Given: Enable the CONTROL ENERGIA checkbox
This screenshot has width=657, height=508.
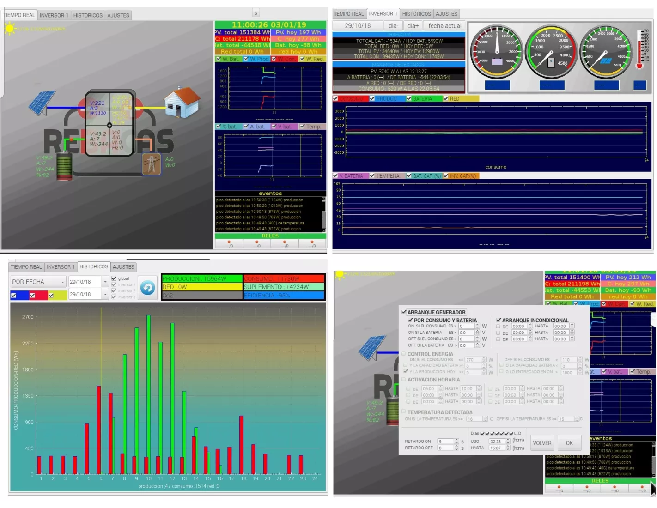Looking at the screenshot, I should coord(404,354).
